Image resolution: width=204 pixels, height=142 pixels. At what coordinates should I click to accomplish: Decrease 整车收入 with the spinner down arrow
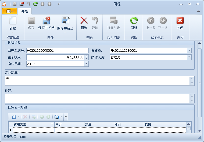[86, 58]
